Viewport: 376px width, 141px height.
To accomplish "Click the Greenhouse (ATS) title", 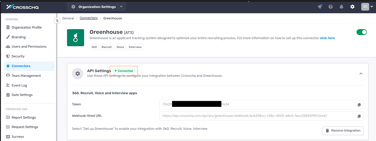I will click(x=112, y=32).
